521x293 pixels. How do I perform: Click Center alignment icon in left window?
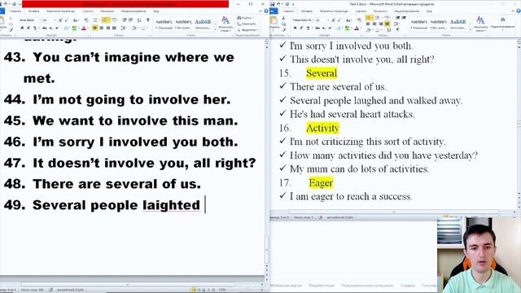(101, 28)
